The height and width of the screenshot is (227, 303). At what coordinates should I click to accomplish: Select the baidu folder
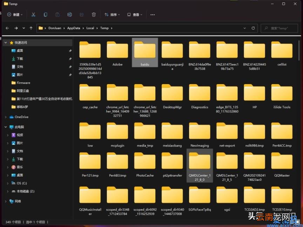point(145,53)
